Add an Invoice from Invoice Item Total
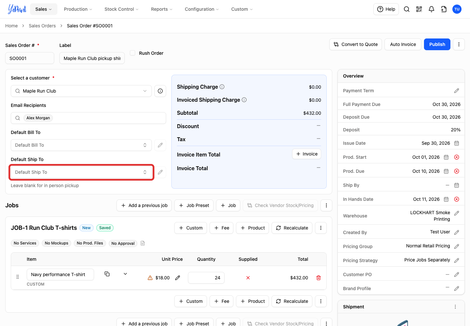 point(306,154)
